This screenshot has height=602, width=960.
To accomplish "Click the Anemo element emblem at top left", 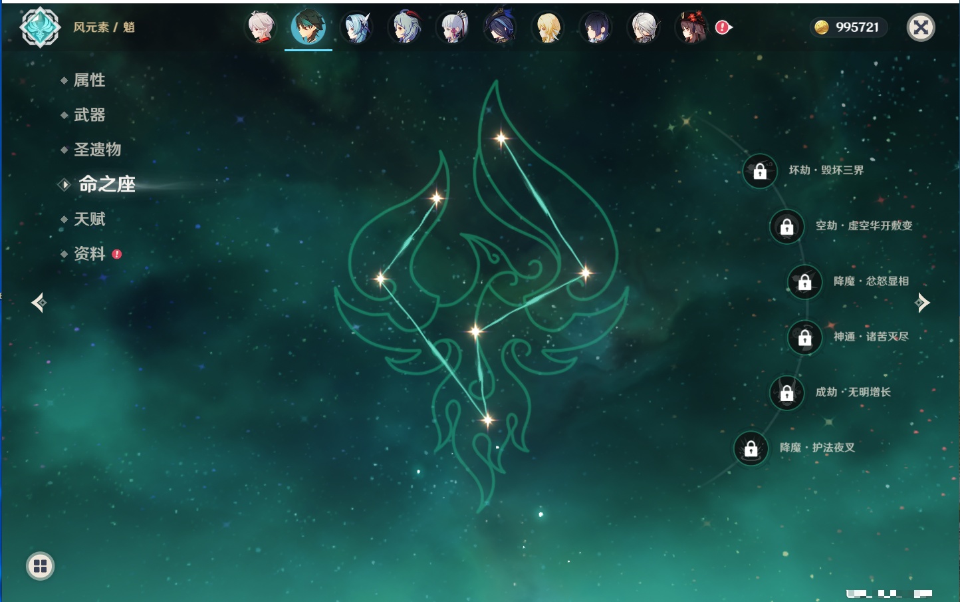I will click(x=40, y=27).
